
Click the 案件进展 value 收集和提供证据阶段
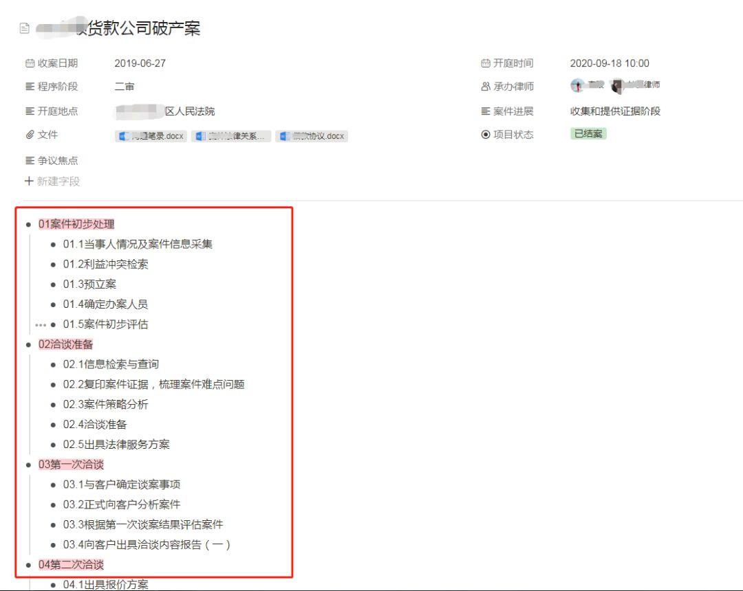[615, 111]
